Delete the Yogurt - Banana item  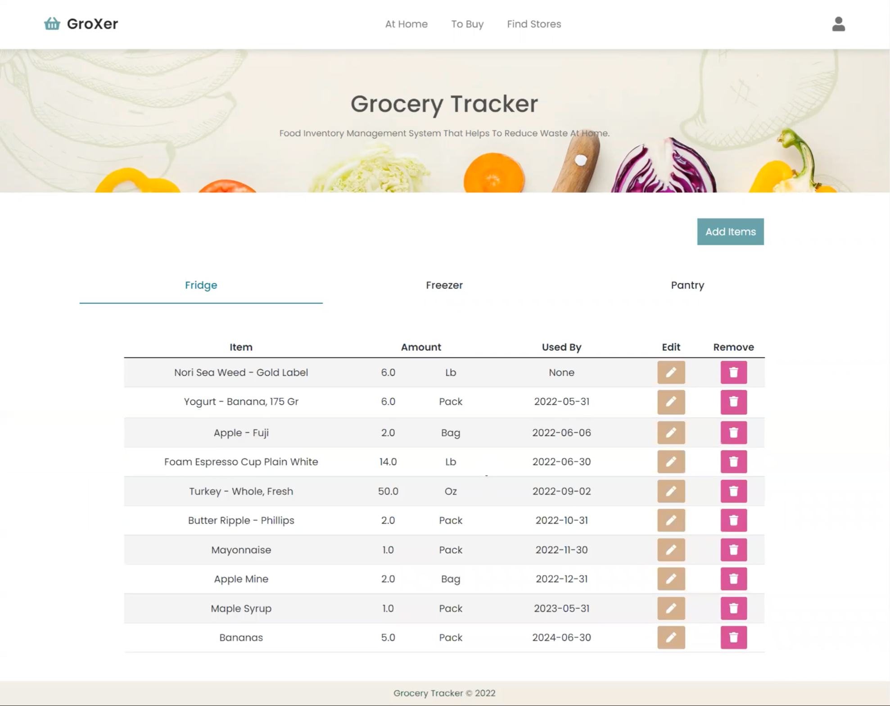coord(733,402)
